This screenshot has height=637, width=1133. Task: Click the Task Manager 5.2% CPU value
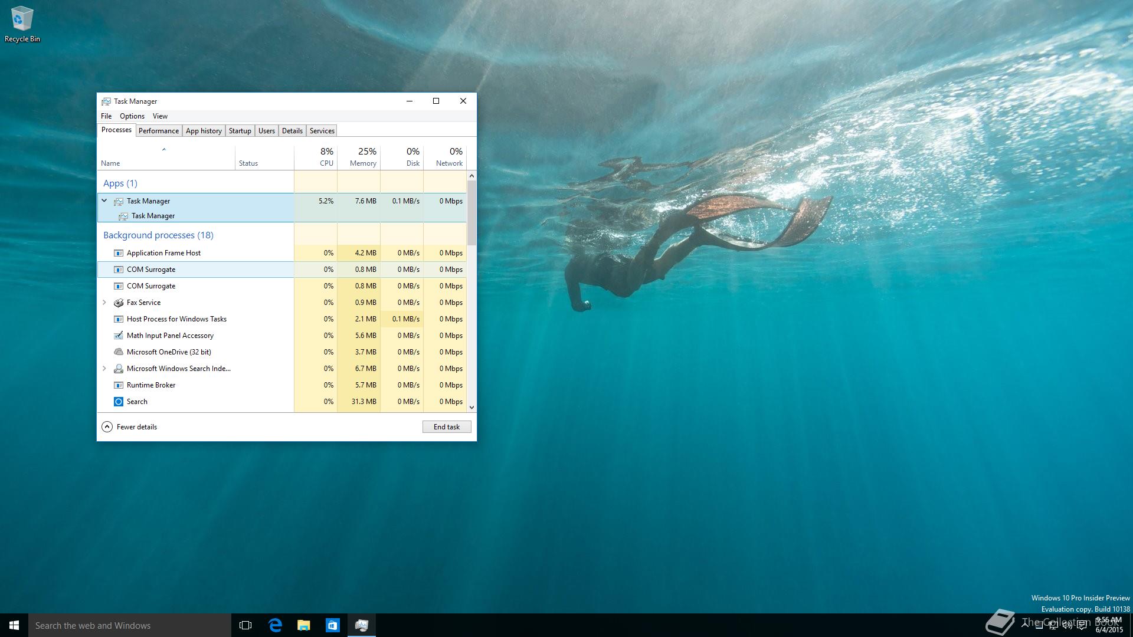(326, 201)
